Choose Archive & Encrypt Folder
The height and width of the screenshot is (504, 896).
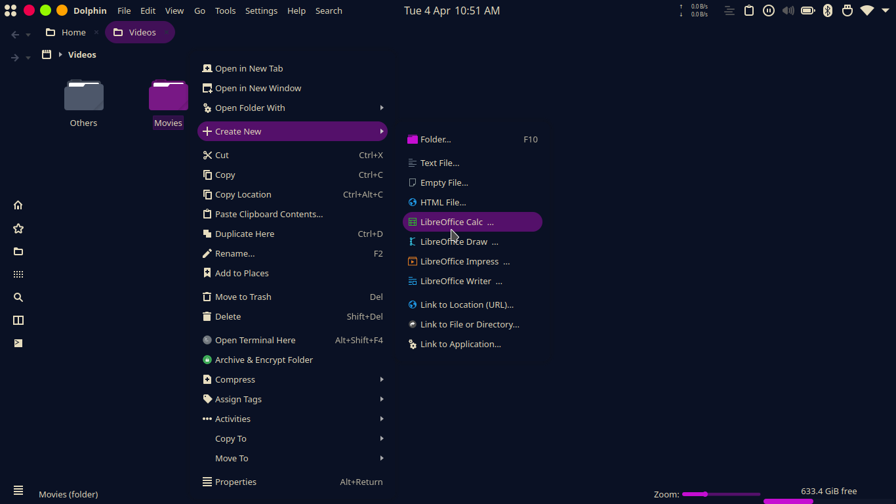[x=293, y=360]
